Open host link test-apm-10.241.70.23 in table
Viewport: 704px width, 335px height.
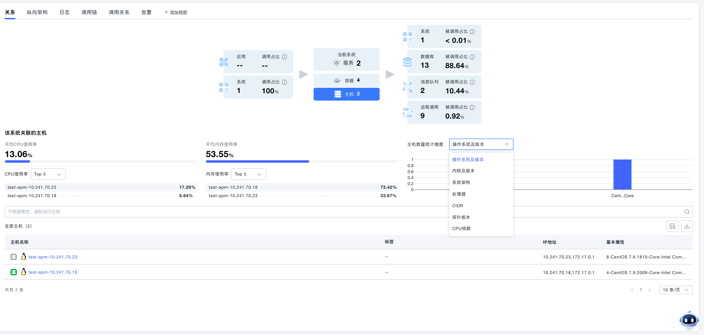(53, 257)
